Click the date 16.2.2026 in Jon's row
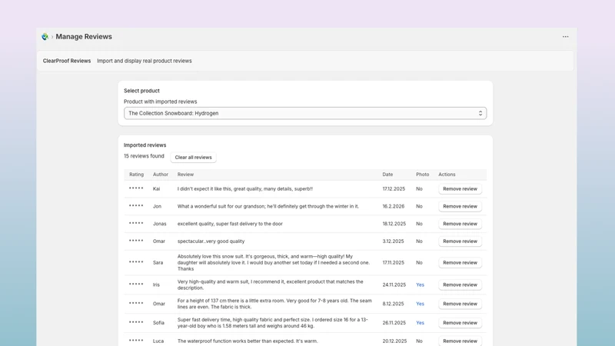 pos(394,206)
